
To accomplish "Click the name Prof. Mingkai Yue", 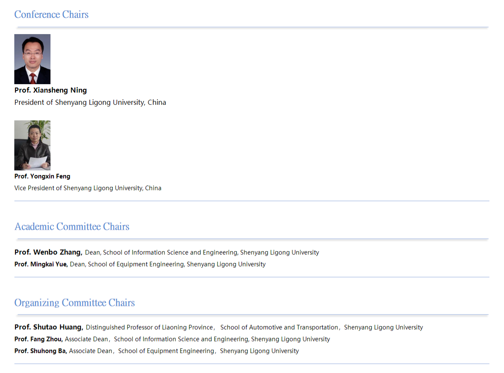I will pyautogui.click(x=41, y=264).
